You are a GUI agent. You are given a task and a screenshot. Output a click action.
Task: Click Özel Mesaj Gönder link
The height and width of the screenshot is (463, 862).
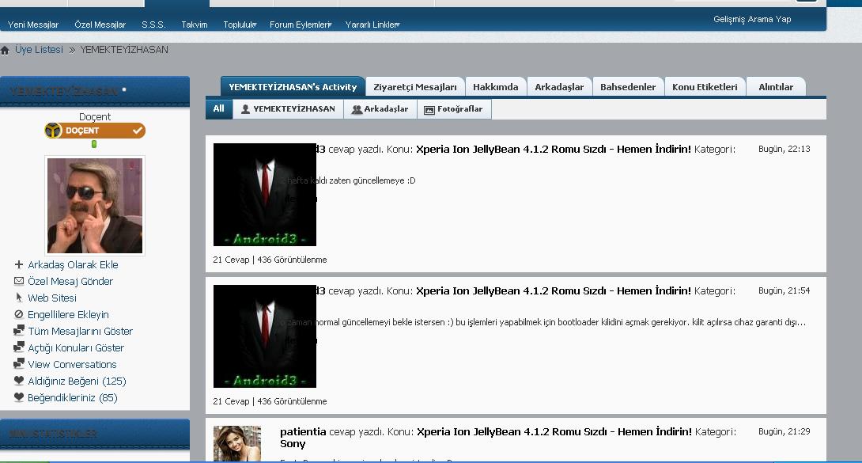70,281
